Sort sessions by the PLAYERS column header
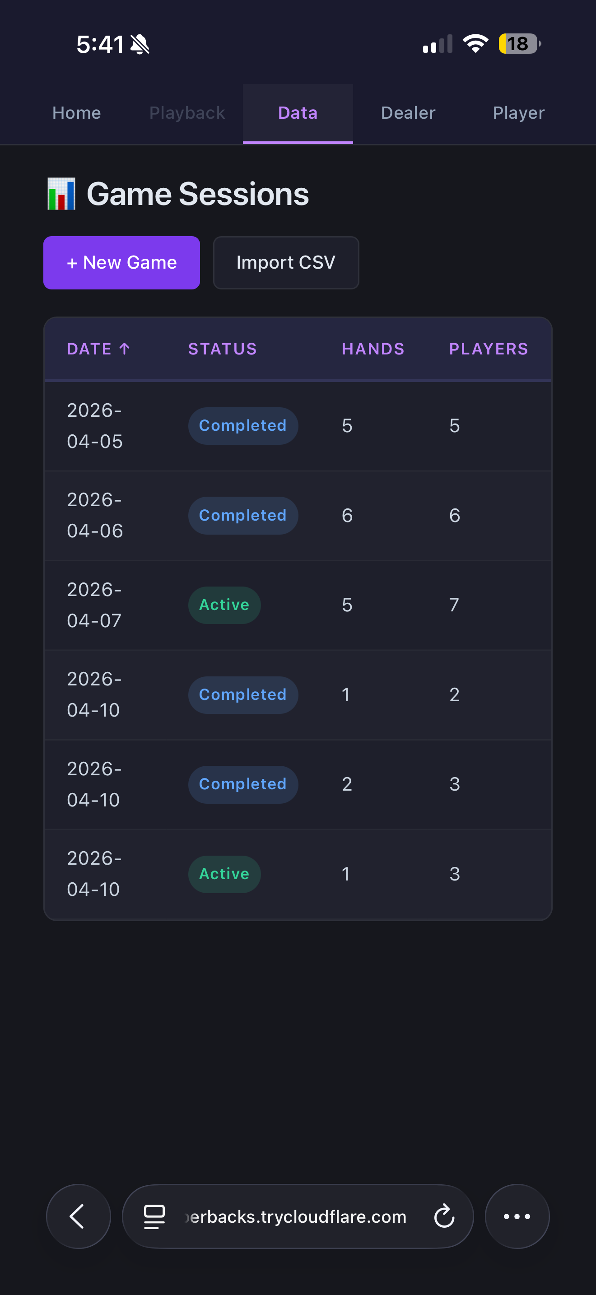The width and height of the screenshot is (596, 1295). click(x=488, y=349)
